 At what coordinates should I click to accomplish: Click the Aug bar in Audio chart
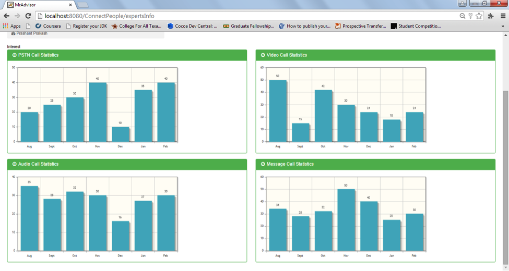(30, 218)
